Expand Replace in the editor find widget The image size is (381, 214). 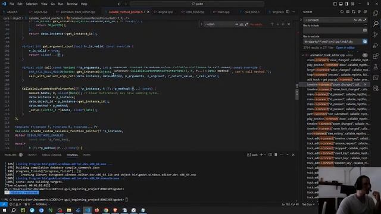point(201,24)
